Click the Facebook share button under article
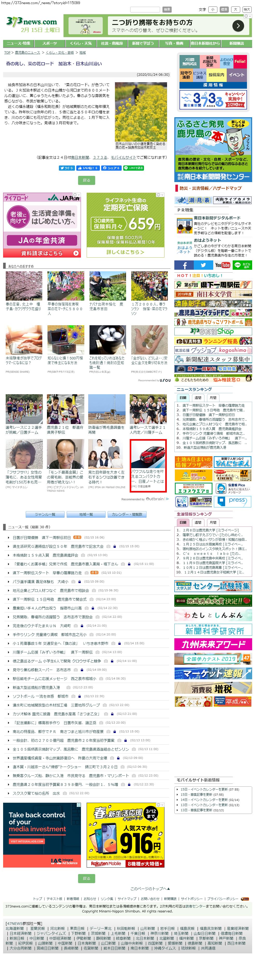 [x=111, y=168]
